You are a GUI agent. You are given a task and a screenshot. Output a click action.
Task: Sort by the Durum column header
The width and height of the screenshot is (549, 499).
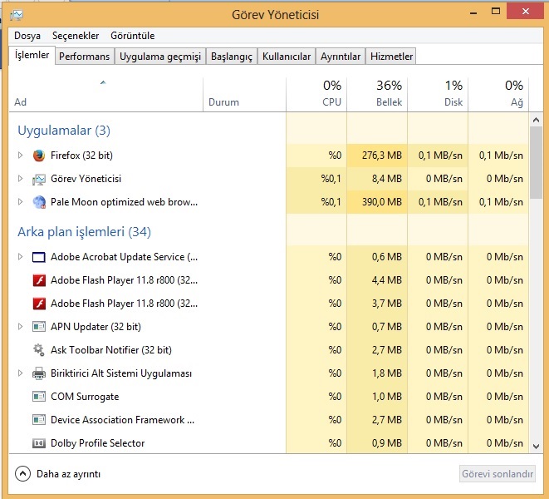click(x=244, y=94)
